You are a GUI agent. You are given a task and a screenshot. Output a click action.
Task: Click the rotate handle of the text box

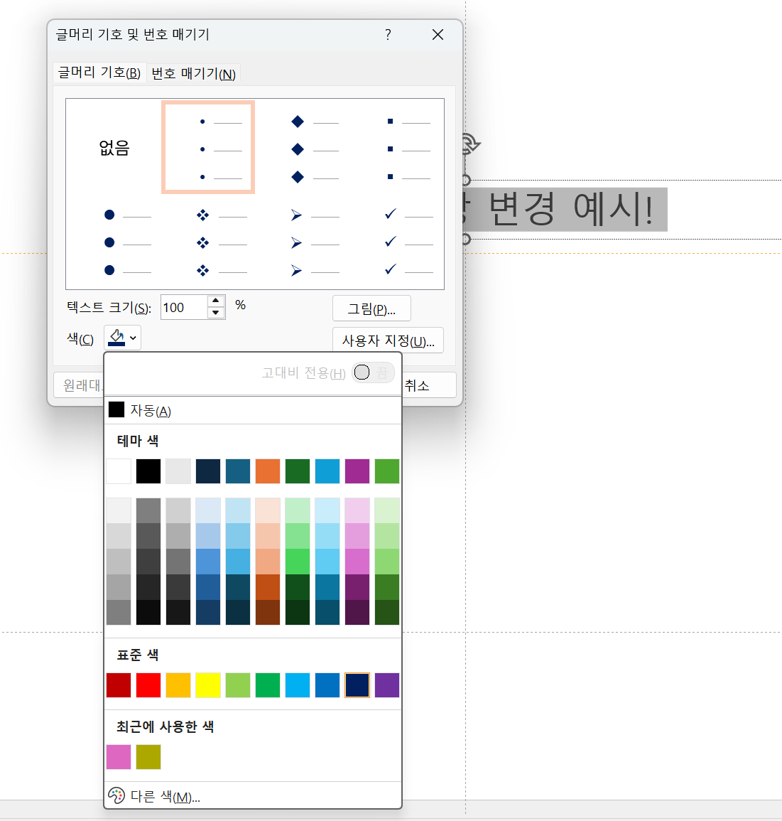tap(470, 144)
